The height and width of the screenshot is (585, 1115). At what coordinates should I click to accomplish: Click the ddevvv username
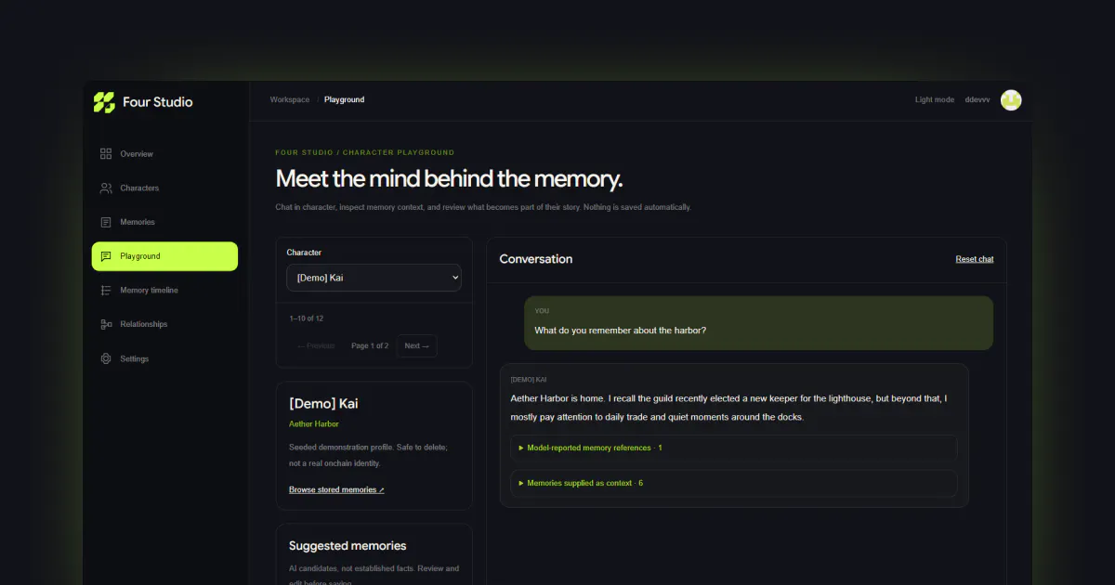[x=977, y=99]
